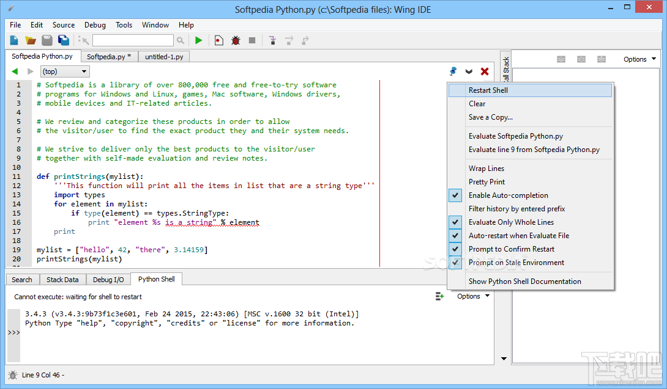Pin the Python Shell with the pushpin icon

pyautogui.click(x=453, y=71)
